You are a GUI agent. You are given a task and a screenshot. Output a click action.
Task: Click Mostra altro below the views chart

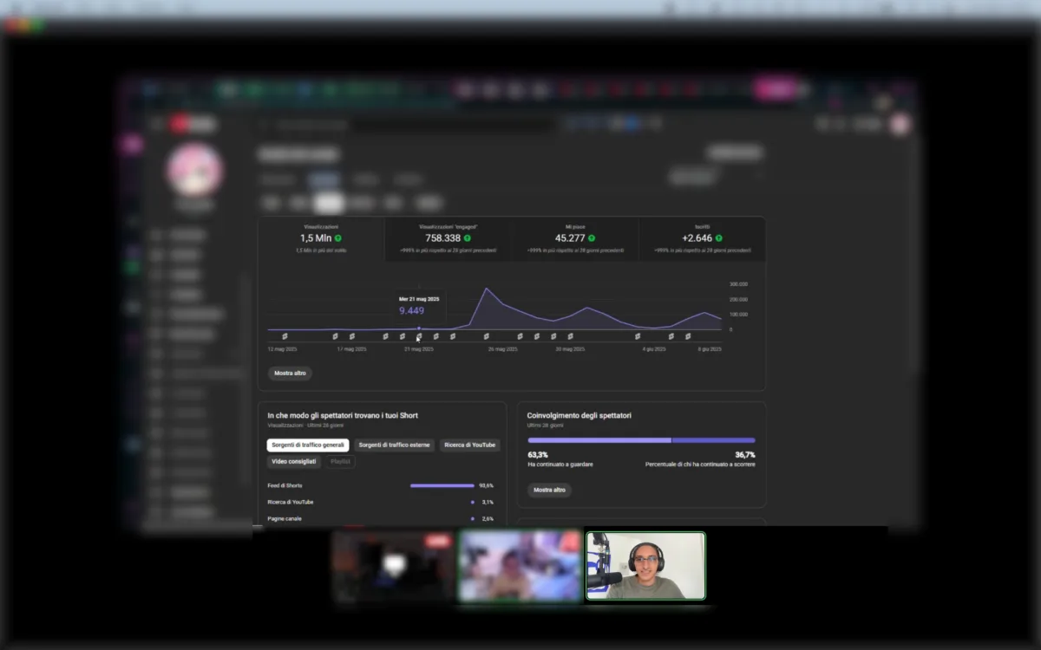(290, 373)
